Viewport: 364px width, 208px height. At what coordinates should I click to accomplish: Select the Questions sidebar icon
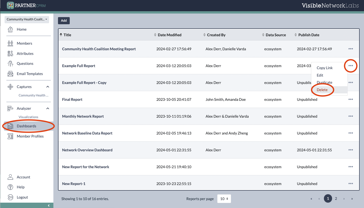(x=10, y=64)
